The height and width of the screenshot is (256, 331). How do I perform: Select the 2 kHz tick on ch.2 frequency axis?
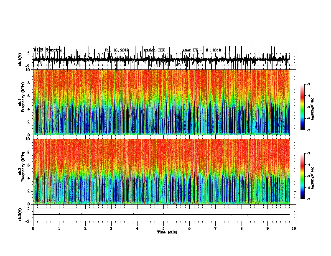29,191
